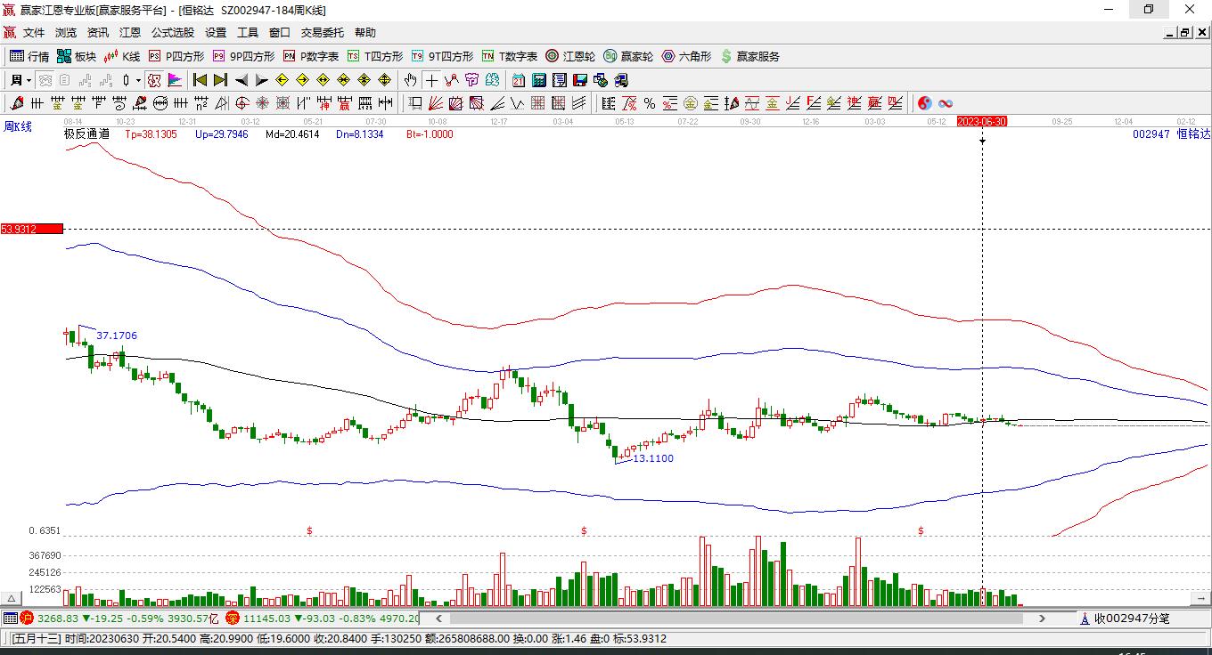Open the candlestick style dropdown arrow
The image size is (1212, 655).
[138, 80]
